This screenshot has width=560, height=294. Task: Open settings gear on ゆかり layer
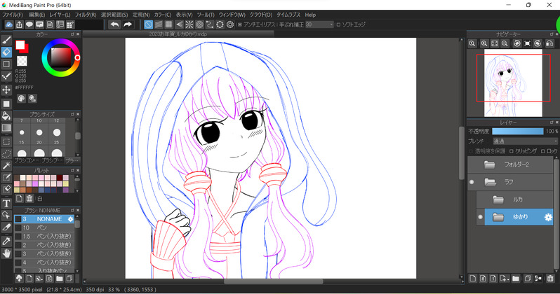click(548, 217)
